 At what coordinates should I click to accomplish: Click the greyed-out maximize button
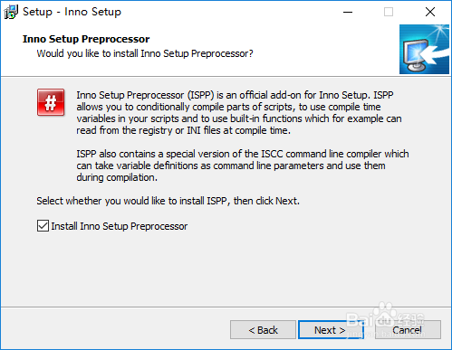pyautogui.click(x=389, y=12)
